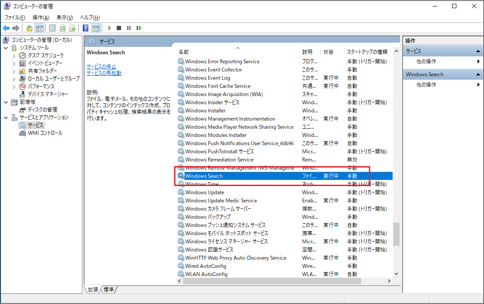
Task: Collapse the サービスとアプリケーション node
Action: point(6,118)
